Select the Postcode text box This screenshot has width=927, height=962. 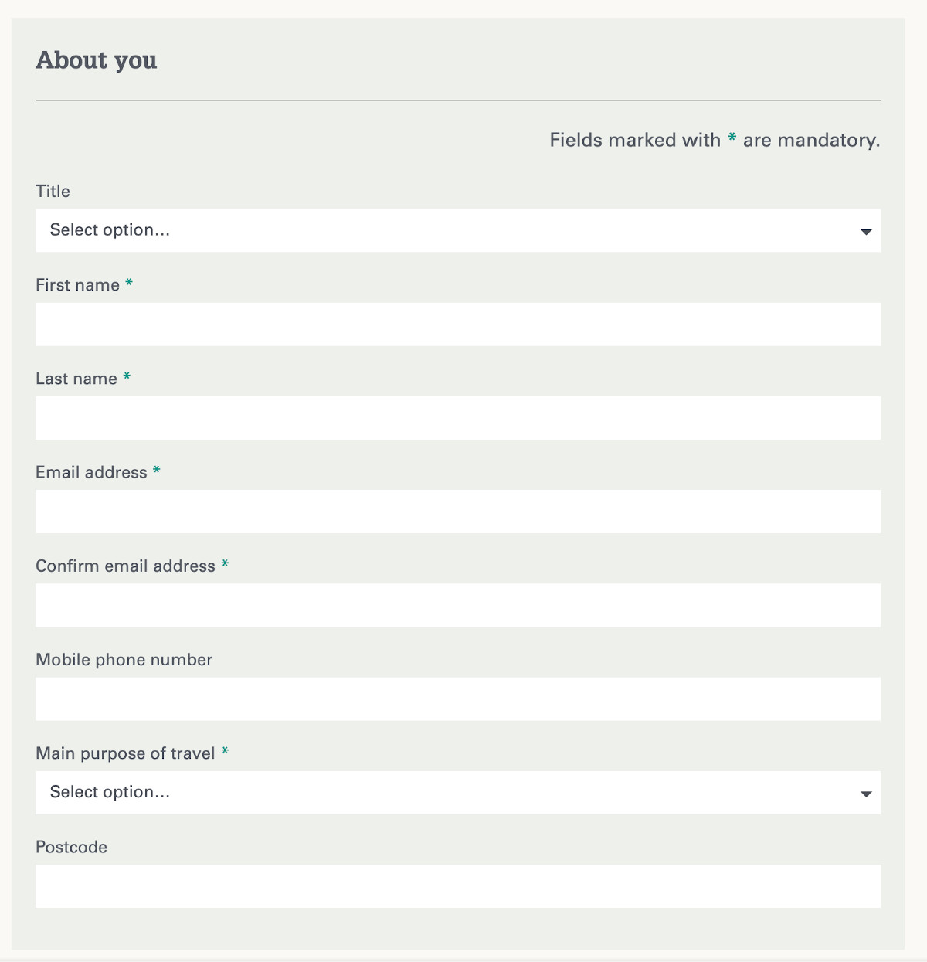tap(457, 886)
